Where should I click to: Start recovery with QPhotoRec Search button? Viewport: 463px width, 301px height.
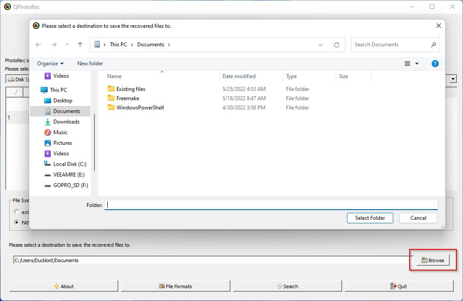(x=287, y=286)
